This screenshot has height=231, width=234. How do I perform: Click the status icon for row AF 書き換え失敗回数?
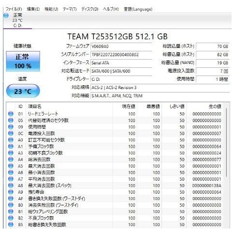[x=11, y=199]
